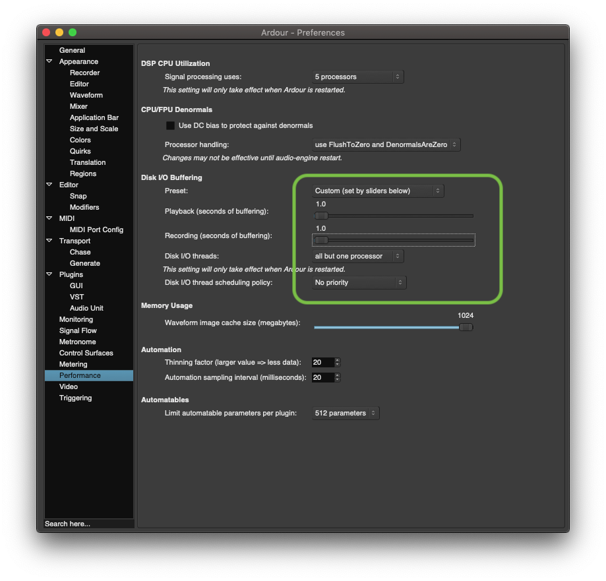Screen dimensions: 606x581
Task: Collapse the Editor section triangle
Action: click(49, 185)
